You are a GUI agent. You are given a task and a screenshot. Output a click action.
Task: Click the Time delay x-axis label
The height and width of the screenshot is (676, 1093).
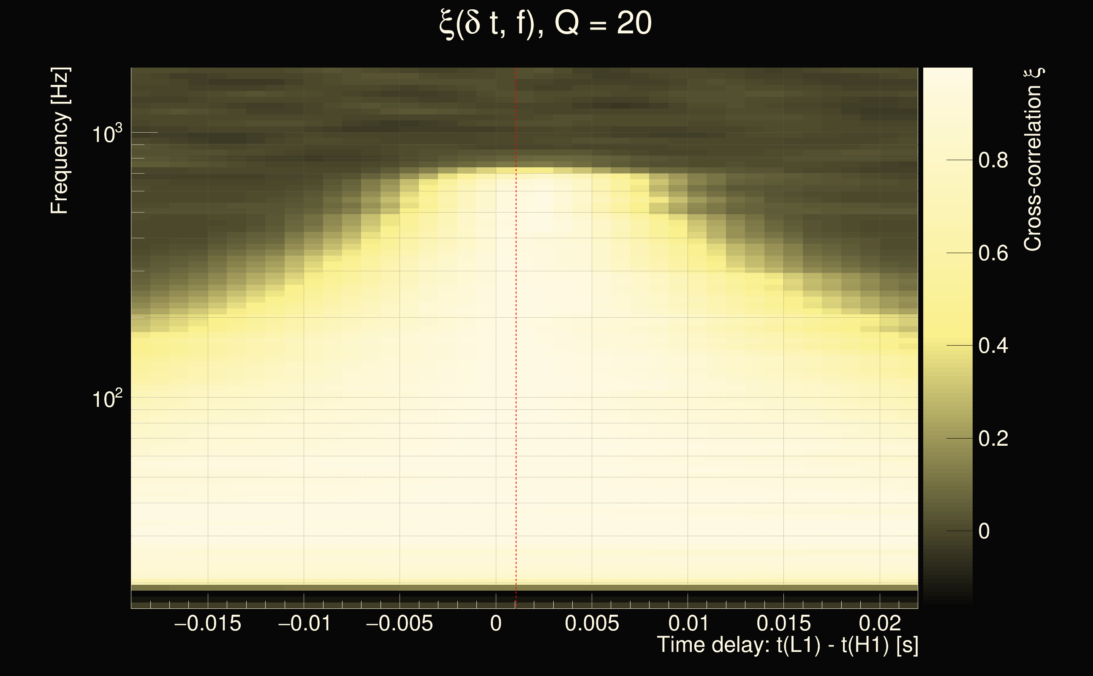click(x=787, y=645)
